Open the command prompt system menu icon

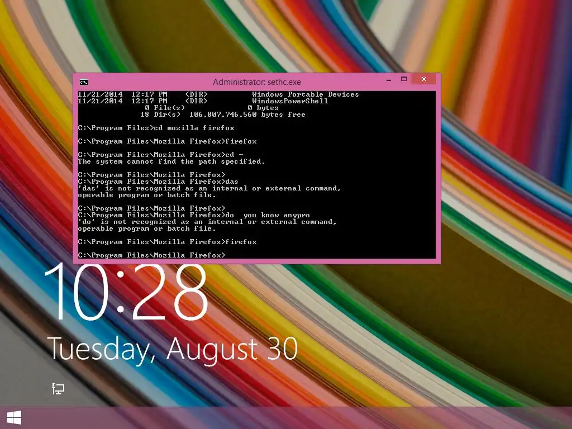click(84, 82)
